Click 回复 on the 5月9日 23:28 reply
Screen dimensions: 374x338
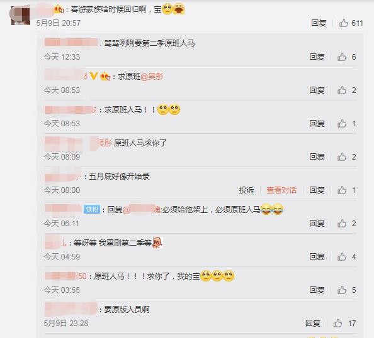coord(313,324)
